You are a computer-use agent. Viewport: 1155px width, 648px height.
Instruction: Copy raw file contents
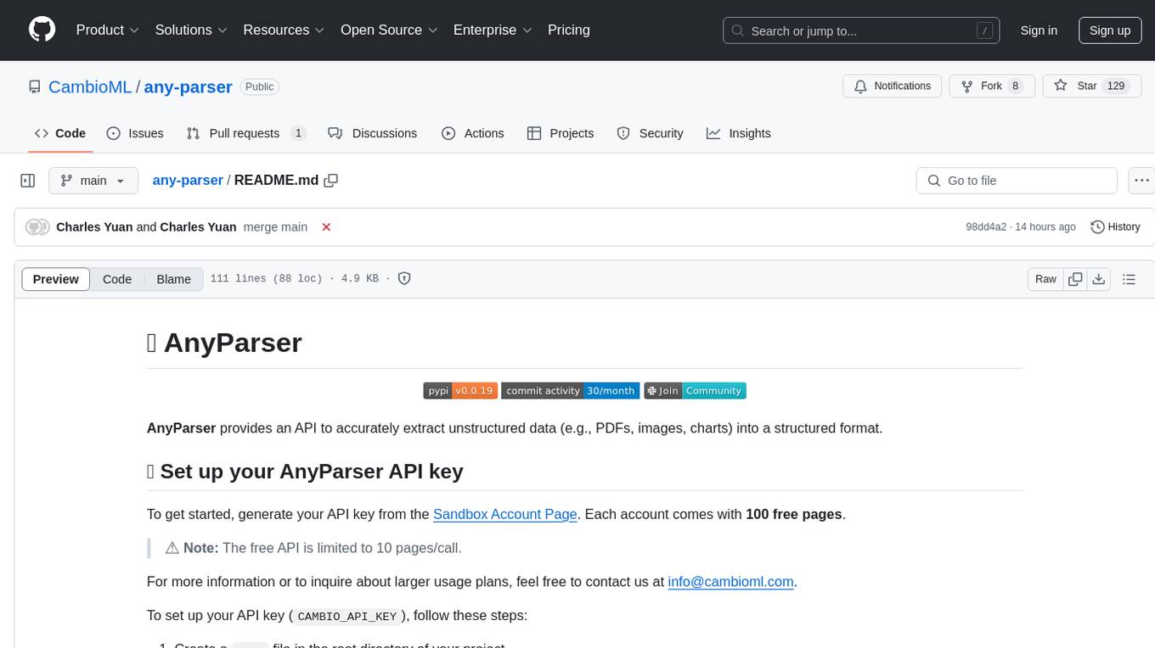[x=1076, y=279]
